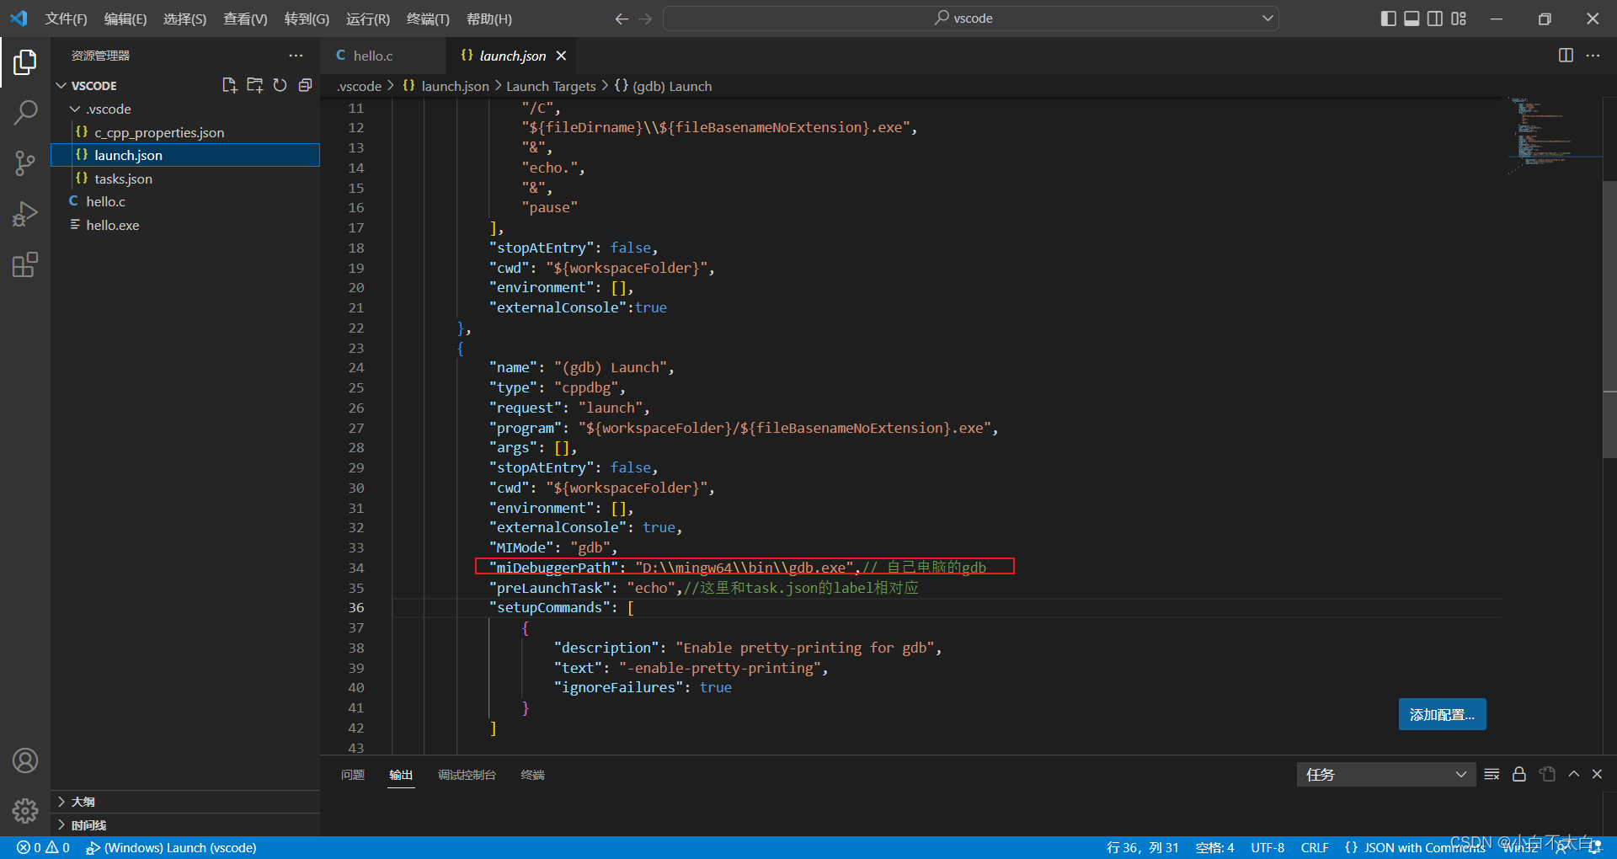Toggle output scroll lock
This screenshot has height=859, width=1617.
(1519, 774)
